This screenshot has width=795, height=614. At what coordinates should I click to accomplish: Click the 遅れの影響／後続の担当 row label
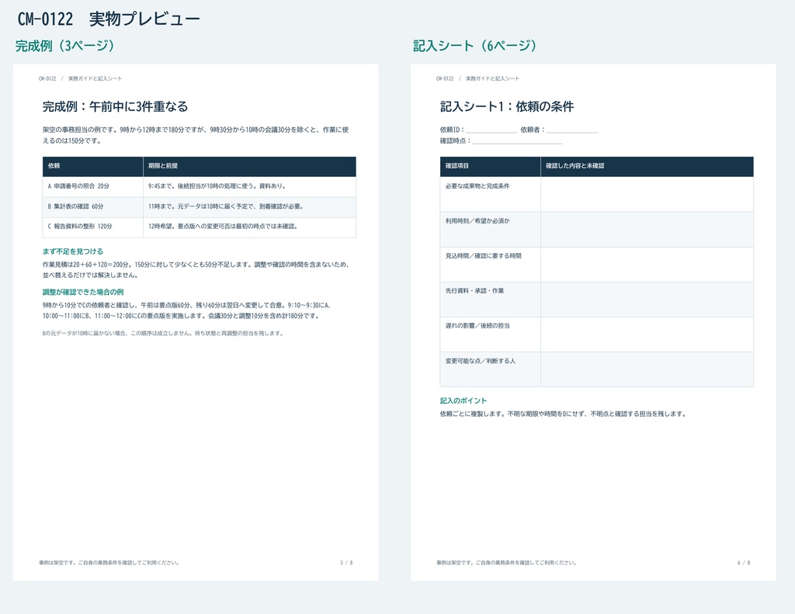(477, 326)
